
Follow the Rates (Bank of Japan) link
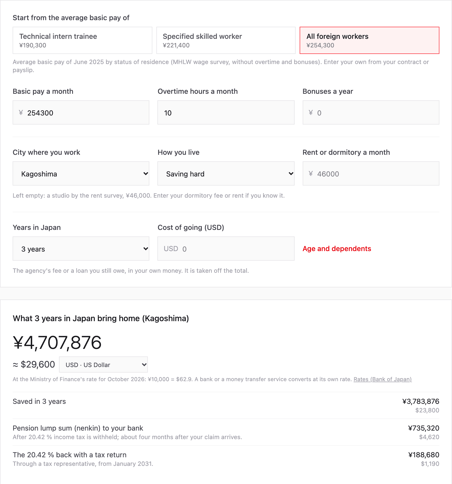tap(383, 379)
